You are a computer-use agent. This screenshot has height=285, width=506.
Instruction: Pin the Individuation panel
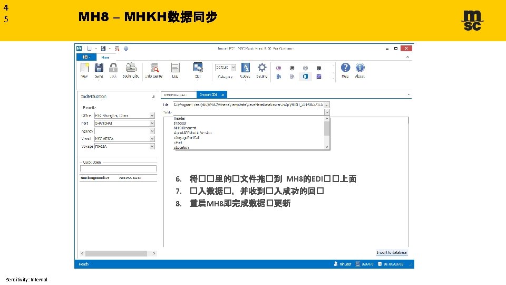[153, 97]
